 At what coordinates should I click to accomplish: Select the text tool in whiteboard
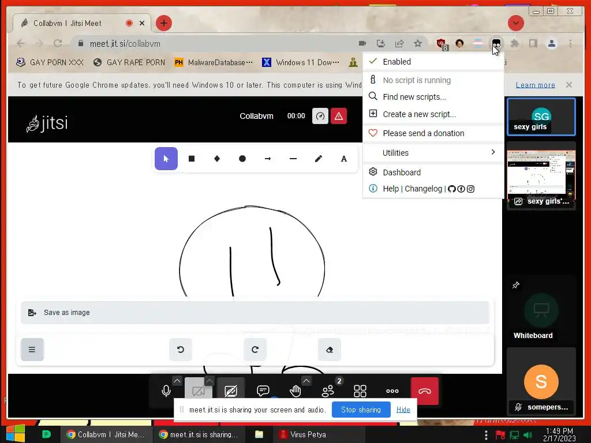pos(344,159)
